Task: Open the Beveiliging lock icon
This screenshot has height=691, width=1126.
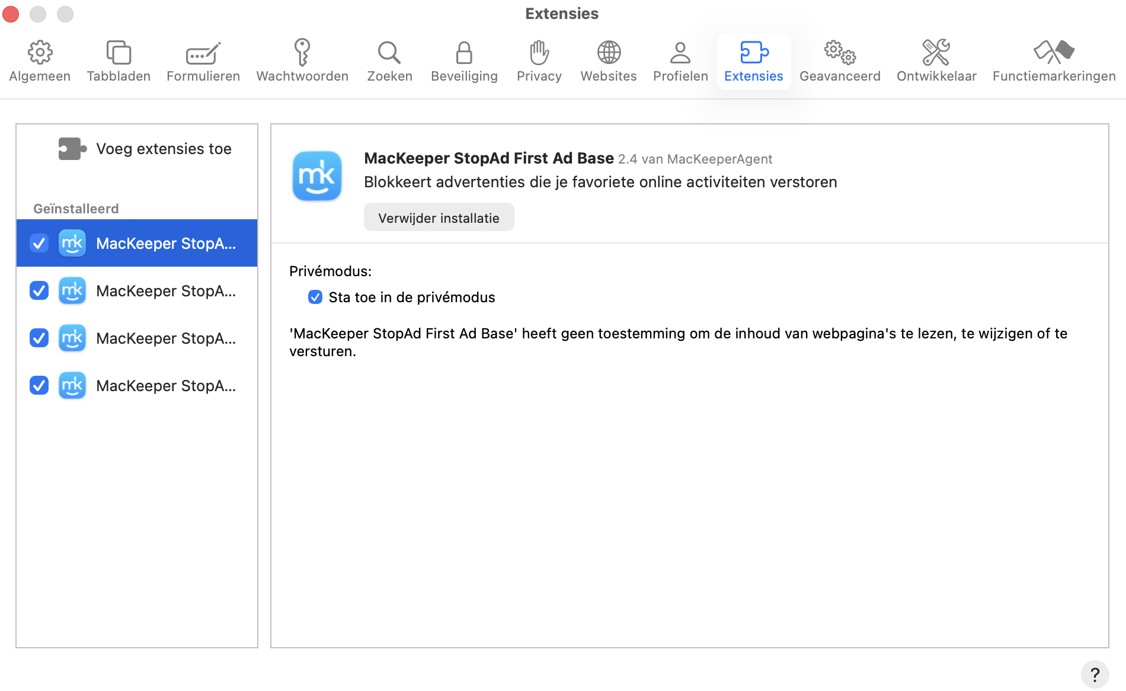Action: tap(464, 52)
